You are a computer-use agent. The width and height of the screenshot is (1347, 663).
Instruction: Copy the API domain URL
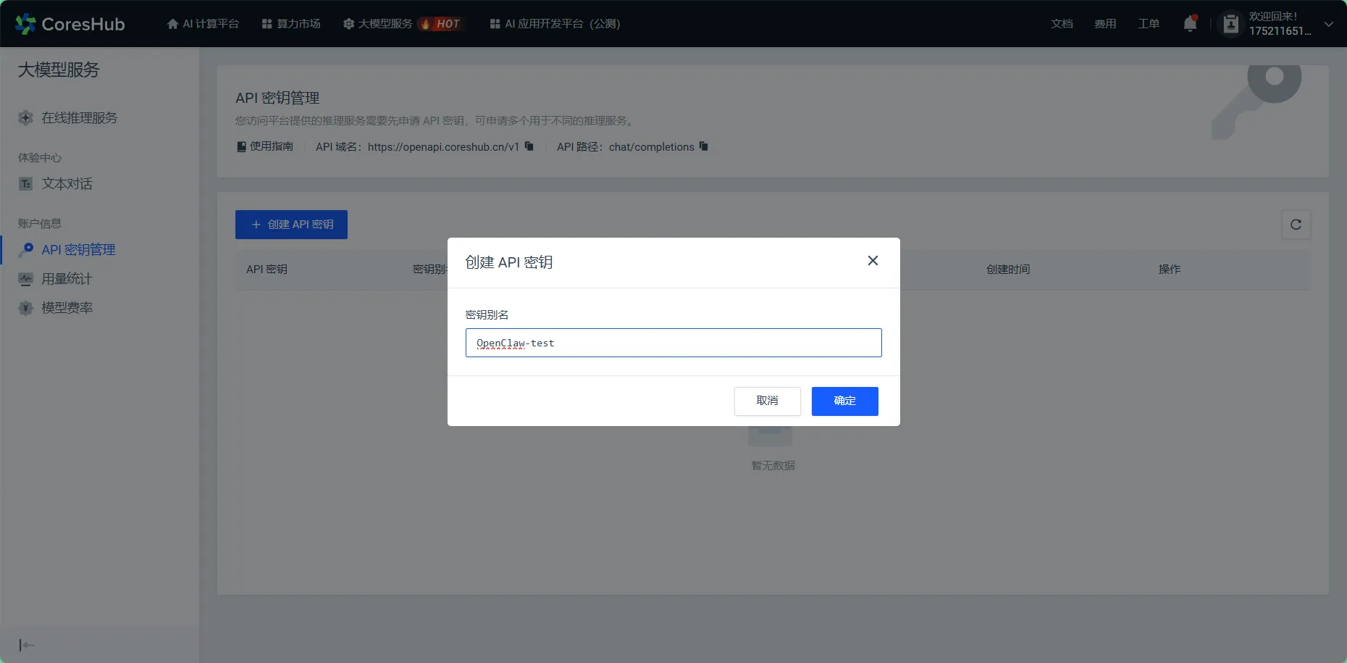[529, 146]
